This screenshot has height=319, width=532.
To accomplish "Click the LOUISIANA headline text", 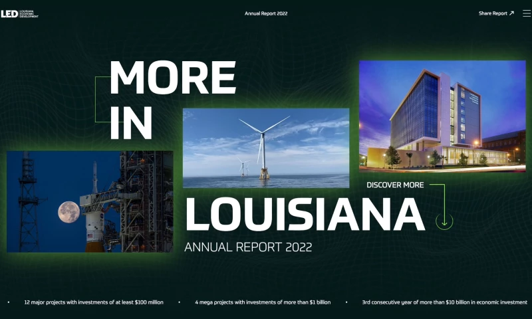I will click(305, 214).
